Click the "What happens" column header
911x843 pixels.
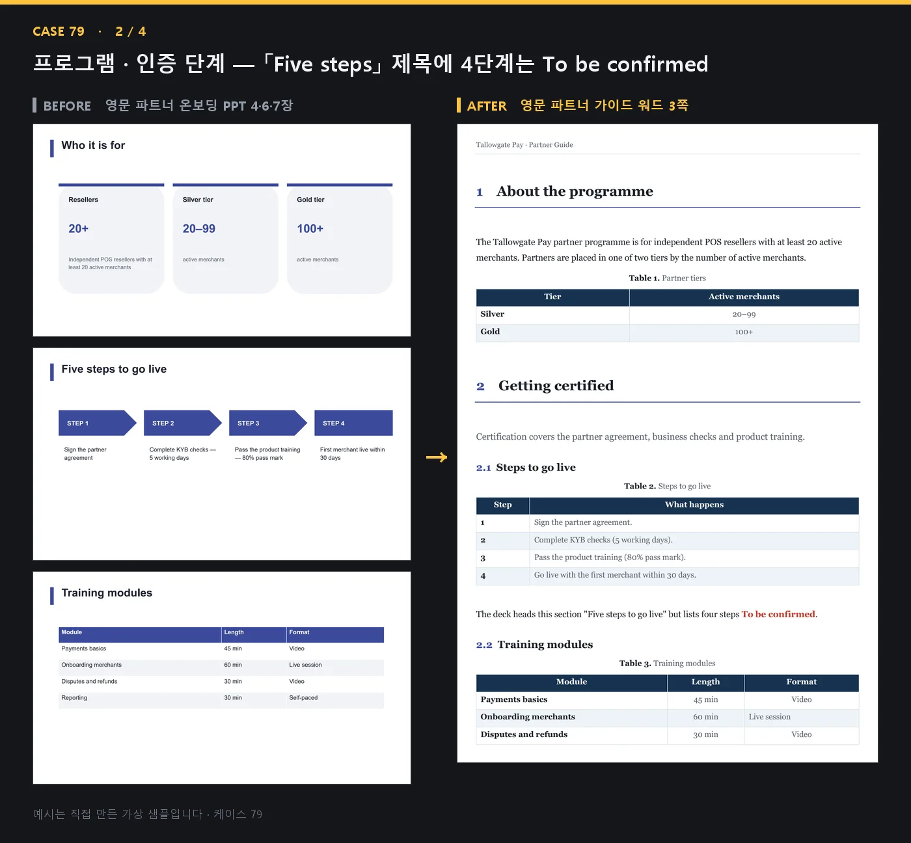point(694,505)
